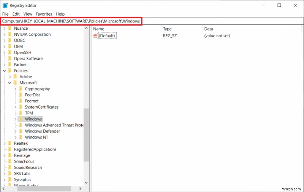Select the NVIDIA Corporation folder icon
This screenshot has width=304, height=192.
click(x=10, y=34)
